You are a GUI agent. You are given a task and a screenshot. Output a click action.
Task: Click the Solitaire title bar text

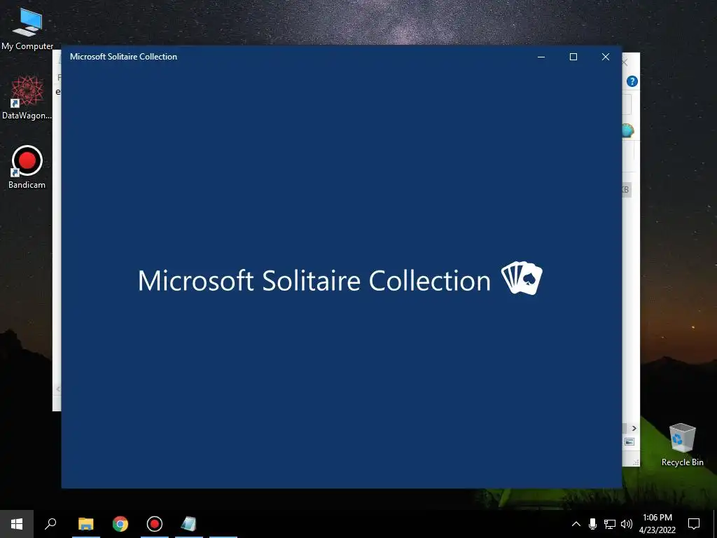[x=123, y=57]
